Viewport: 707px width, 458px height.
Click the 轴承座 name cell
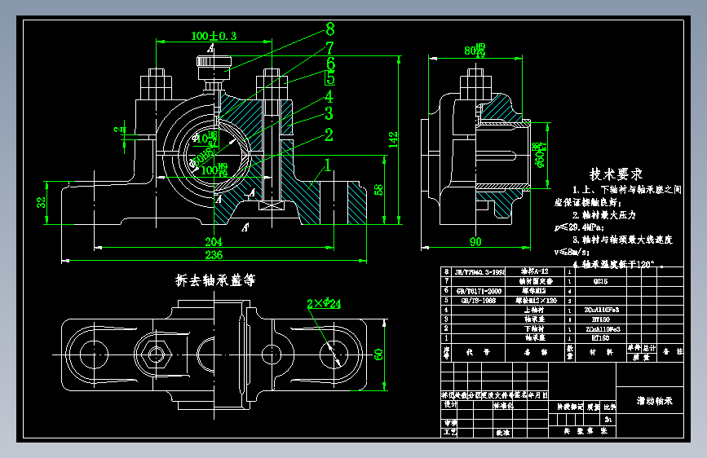click(x=535, y=337)
